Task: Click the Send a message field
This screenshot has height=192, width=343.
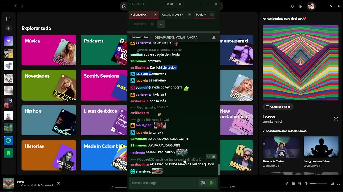Action: pyautogui.click(x=163, y=183)
